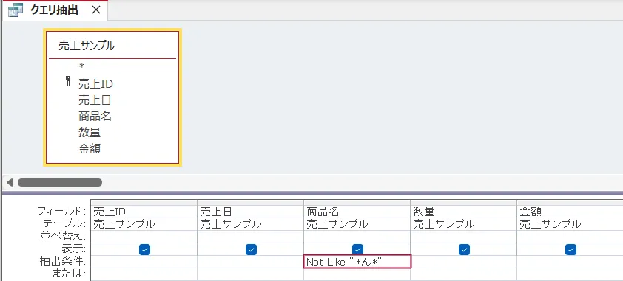Image resolution: width=623 pixels, height=281 pixels.
Task: Click the 並べ替え cell for 売上ID
Action: (x=144, y=237)
